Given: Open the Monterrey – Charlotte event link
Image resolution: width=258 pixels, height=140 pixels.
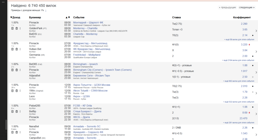Looking at the screenshot, I should click(x=85, y=28).
